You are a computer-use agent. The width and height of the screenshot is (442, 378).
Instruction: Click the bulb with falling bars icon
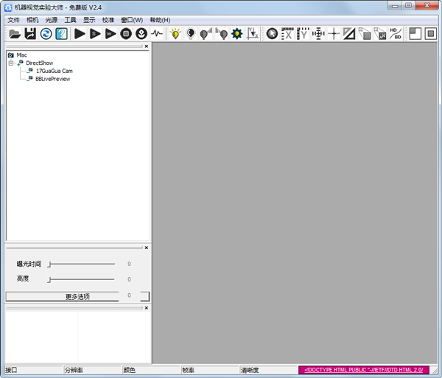(222, 34)
